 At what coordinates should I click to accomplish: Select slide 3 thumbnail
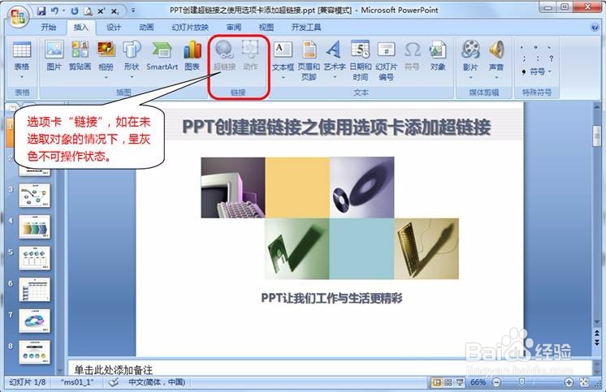click(x=34, y=196)
